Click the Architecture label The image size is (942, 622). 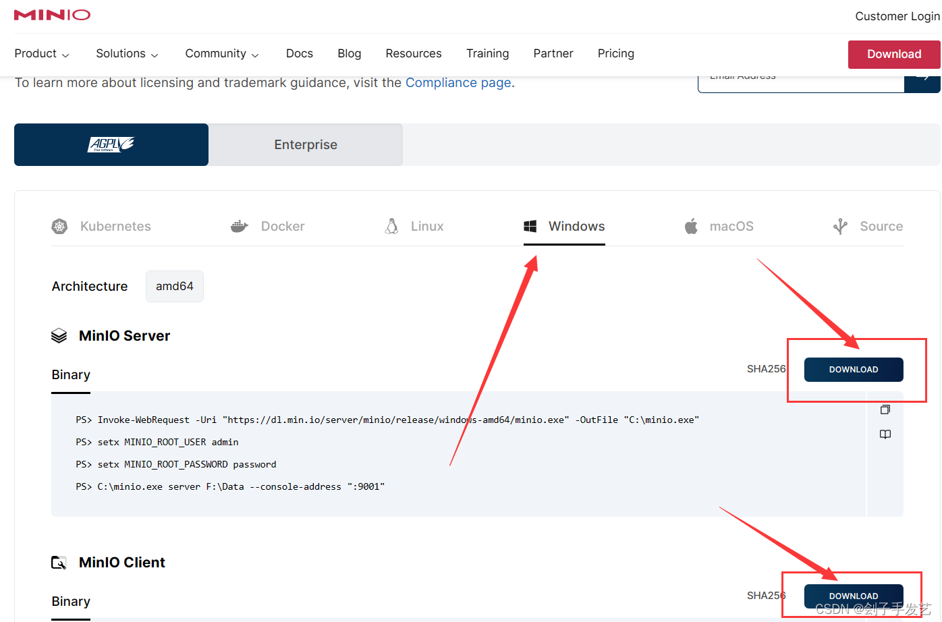[x=90, y=286]
